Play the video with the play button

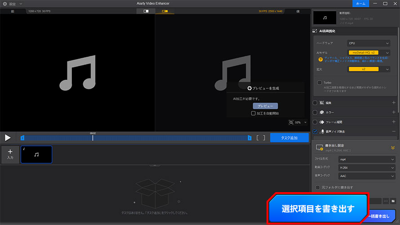point(8,138)
